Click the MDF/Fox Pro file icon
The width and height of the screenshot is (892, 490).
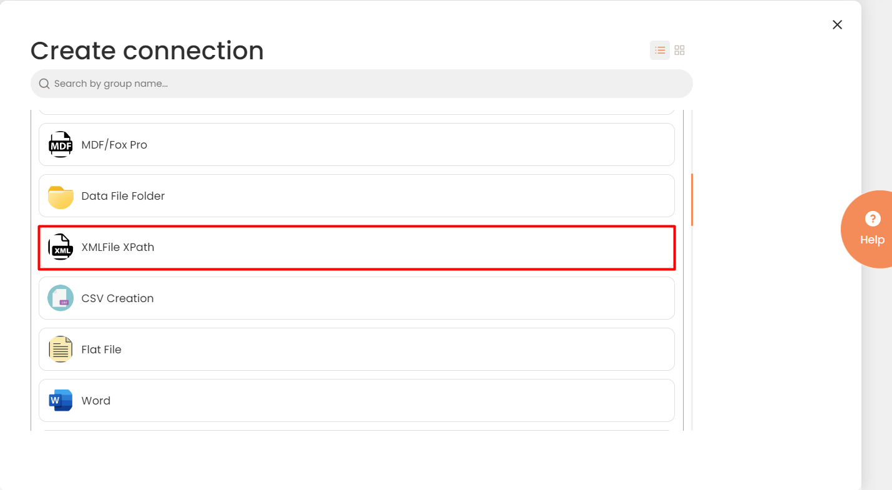tap(61, 144)
